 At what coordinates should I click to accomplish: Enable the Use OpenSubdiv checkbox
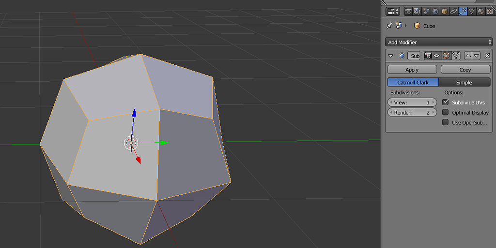pos(446,122)
